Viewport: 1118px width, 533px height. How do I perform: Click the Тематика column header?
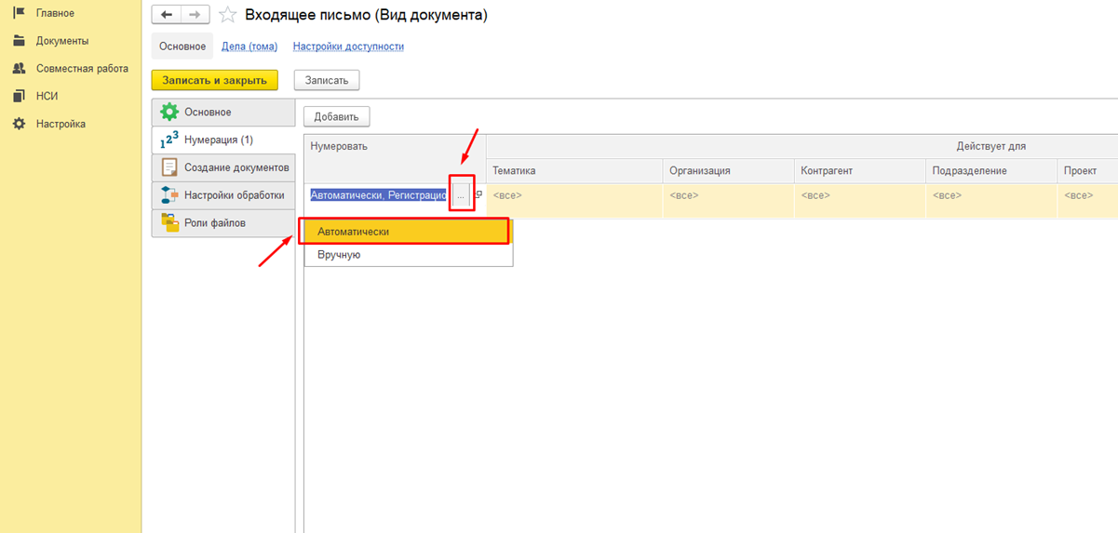574,171
